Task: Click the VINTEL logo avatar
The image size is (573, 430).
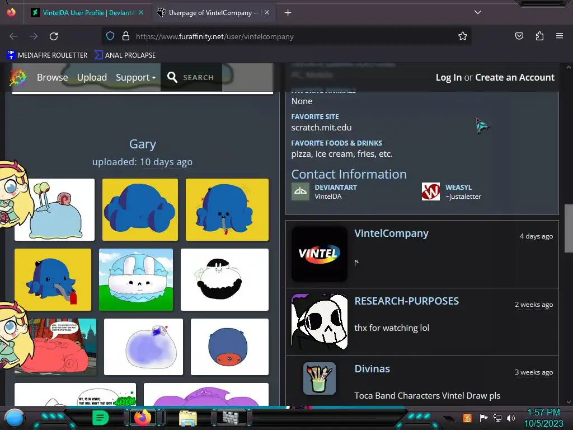Action: point(320,254)
